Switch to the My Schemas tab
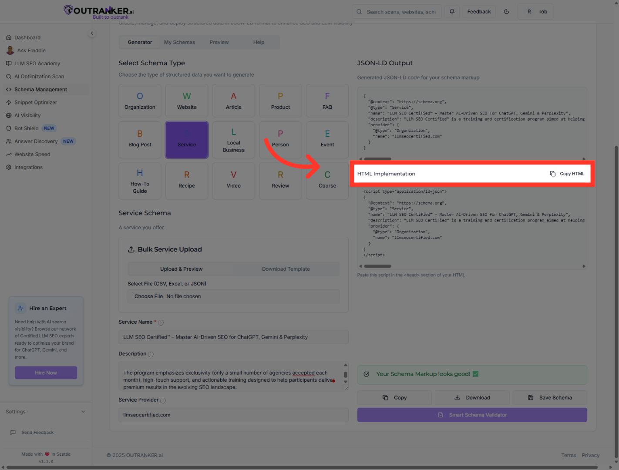This screenshot has width=619, height=470. (179, 42)
